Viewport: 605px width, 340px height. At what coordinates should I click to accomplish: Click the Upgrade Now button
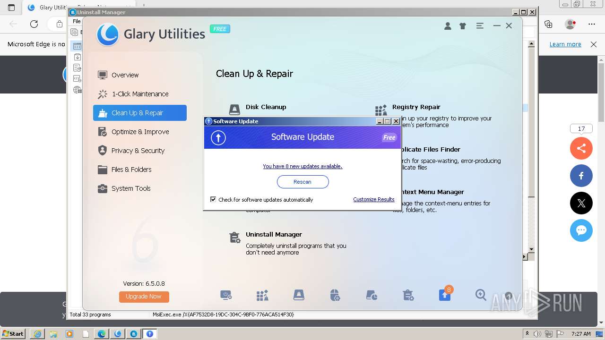(x=144, y=297)
